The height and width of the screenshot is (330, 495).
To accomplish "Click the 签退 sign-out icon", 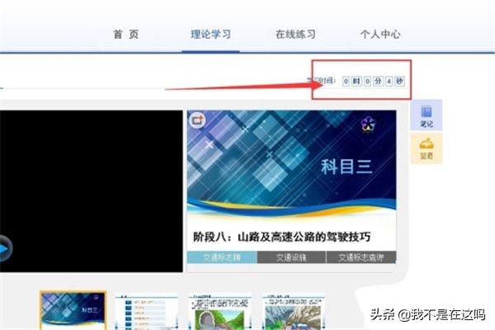I will (427, 147).
